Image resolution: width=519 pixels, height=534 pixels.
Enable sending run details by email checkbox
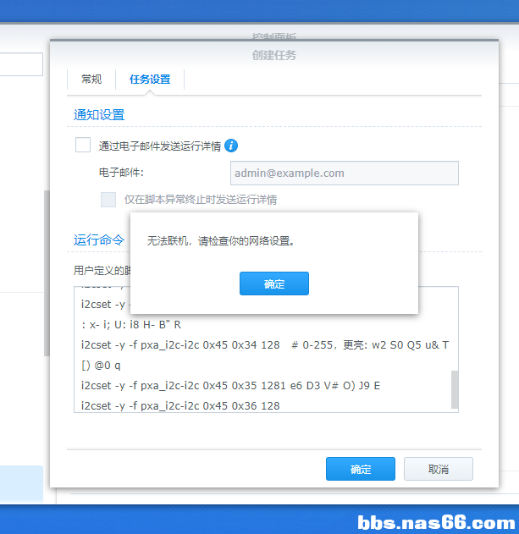click(x=83, y=145)
